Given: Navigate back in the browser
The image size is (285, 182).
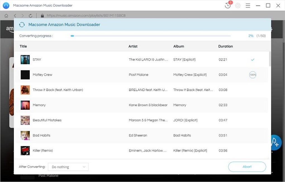Looking at the screenshot, I should tap(15, 16).
